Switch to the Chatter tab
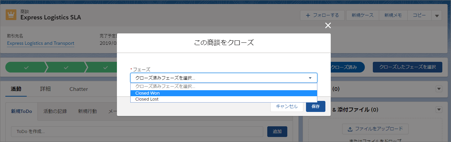This screenshot has height=142, width=451. pos(79,89)
